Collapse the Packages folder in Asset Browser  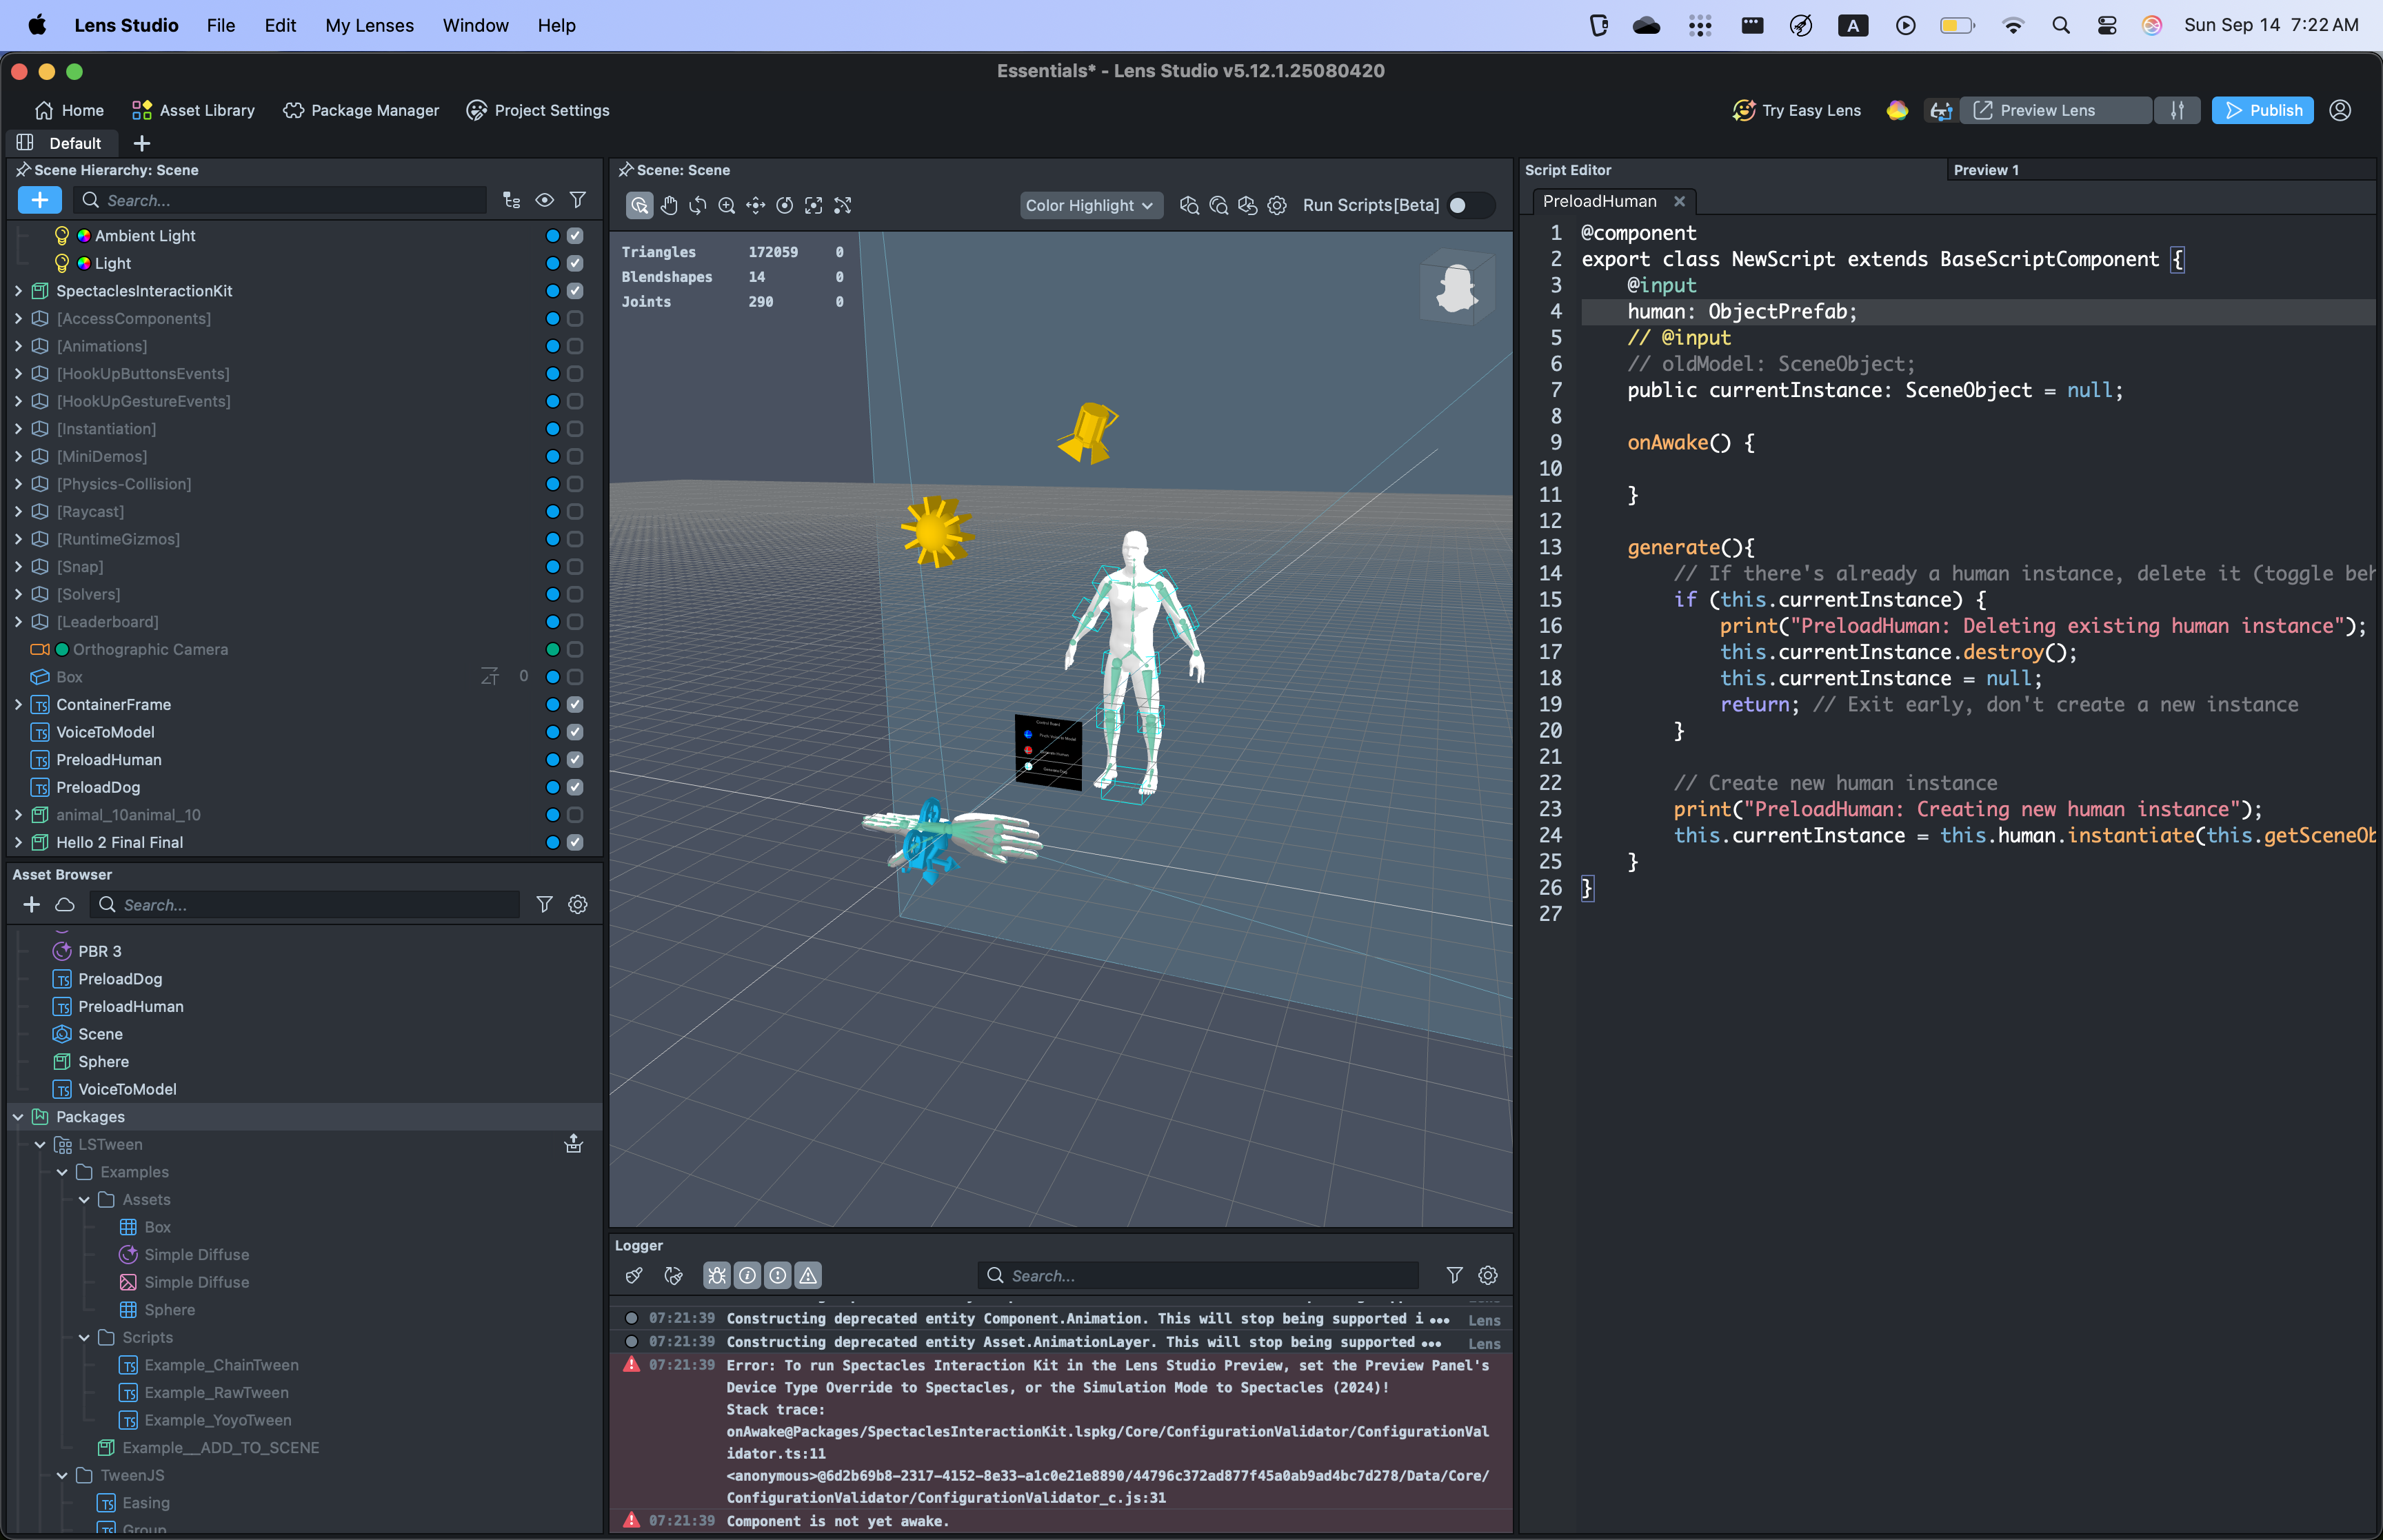[18, 1117]
